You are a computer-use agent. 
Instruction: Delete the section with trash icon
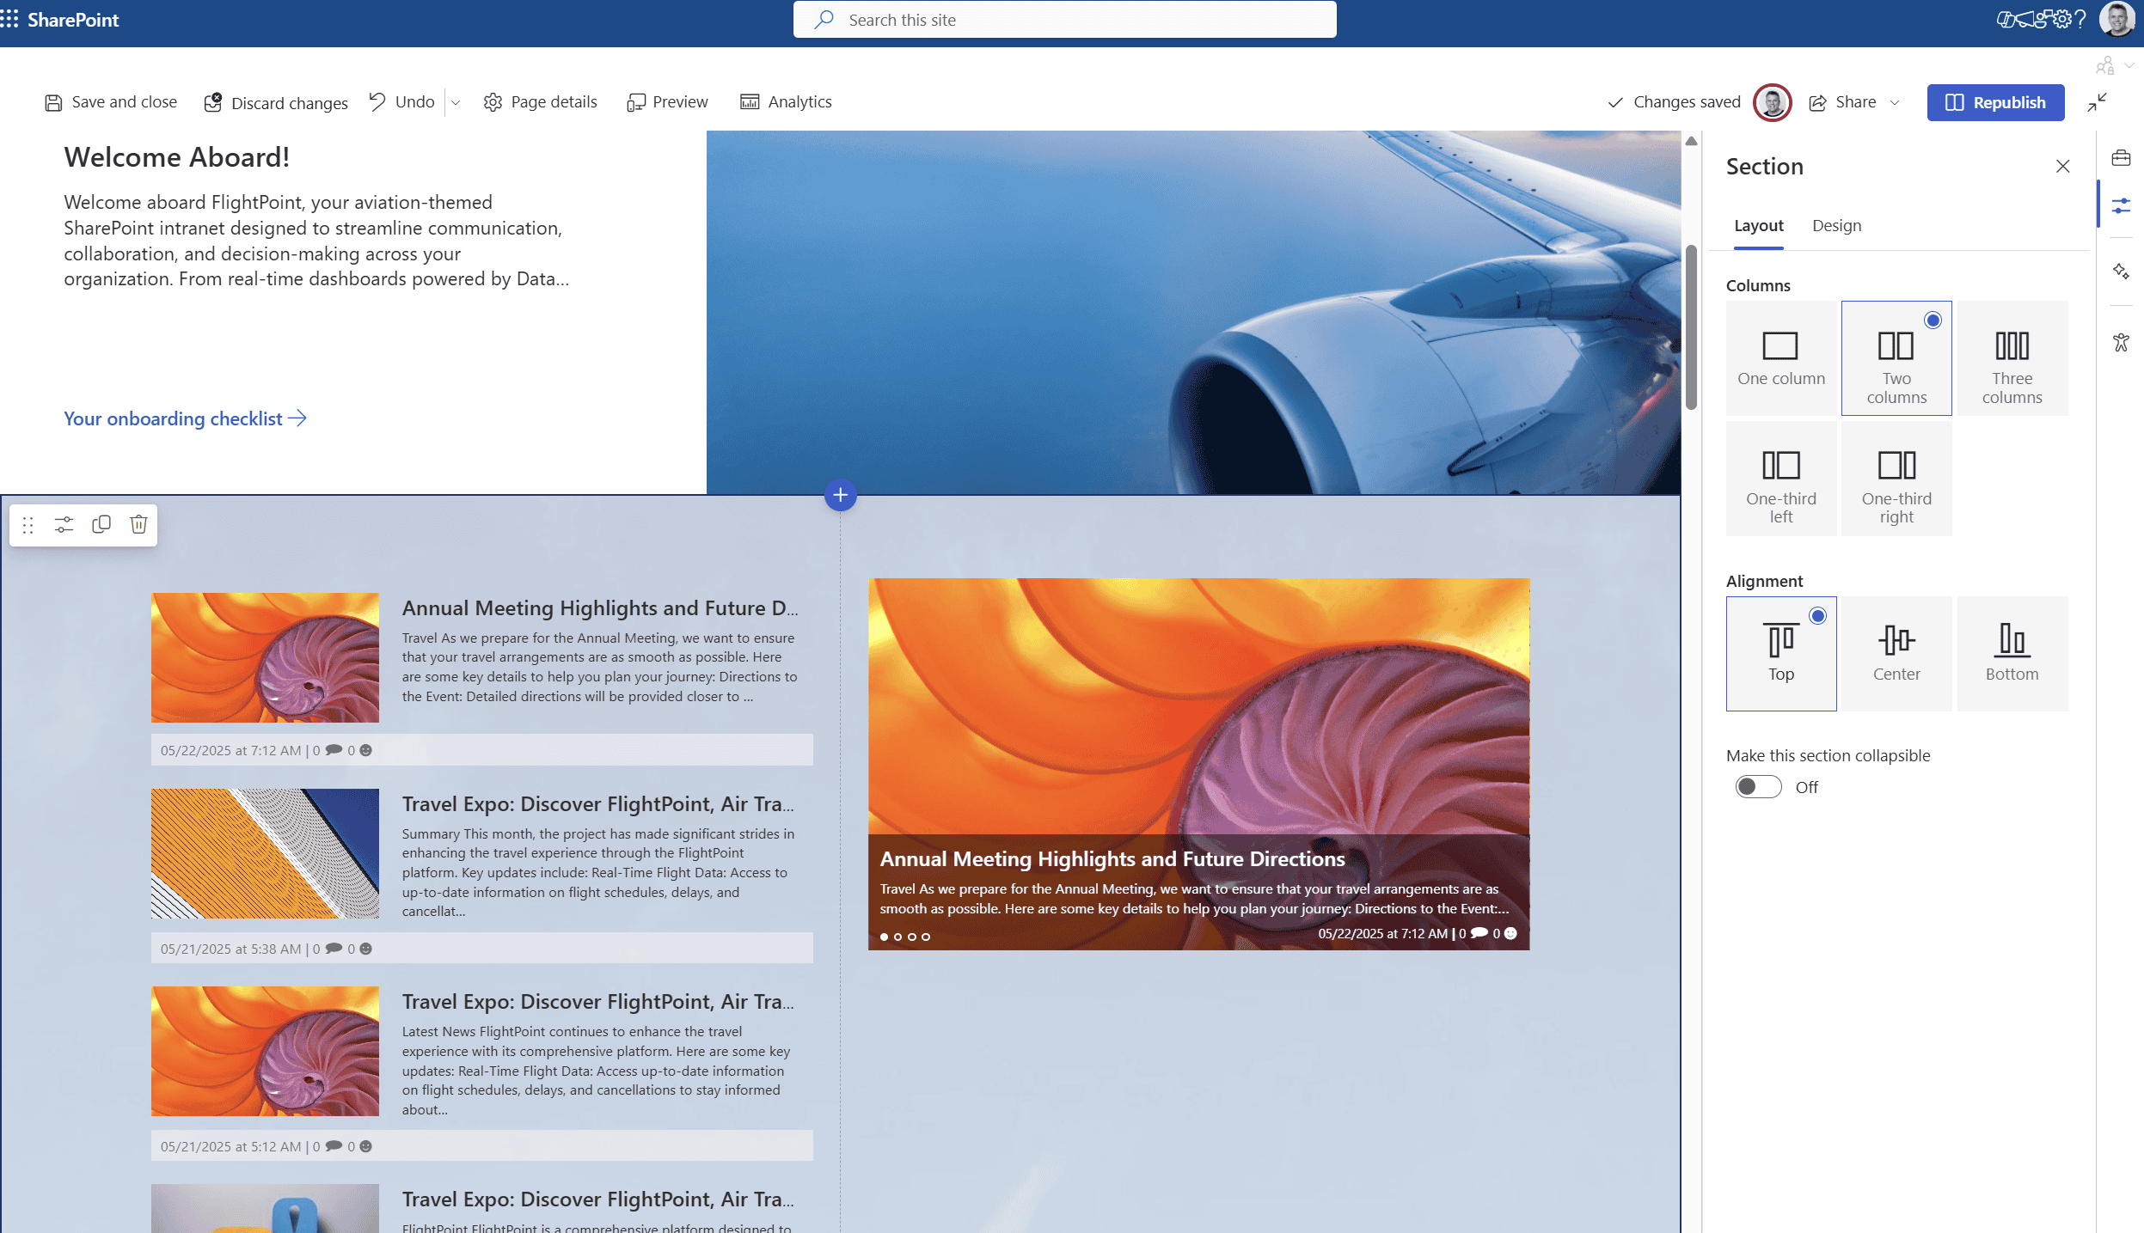click(x=138, y=524)
